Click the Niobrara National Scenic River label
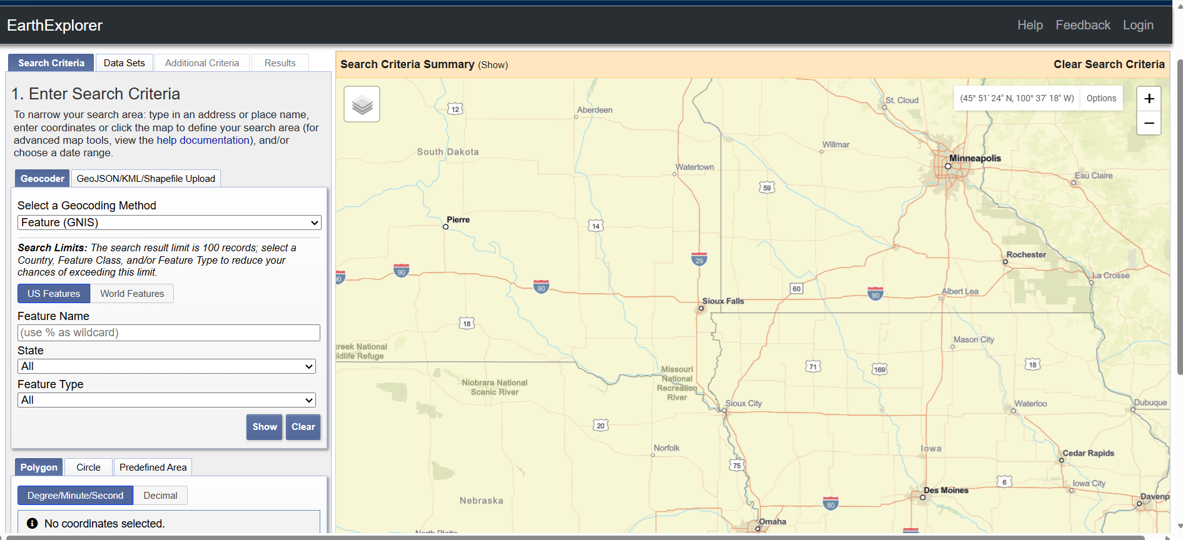 [x=494, y=387]
